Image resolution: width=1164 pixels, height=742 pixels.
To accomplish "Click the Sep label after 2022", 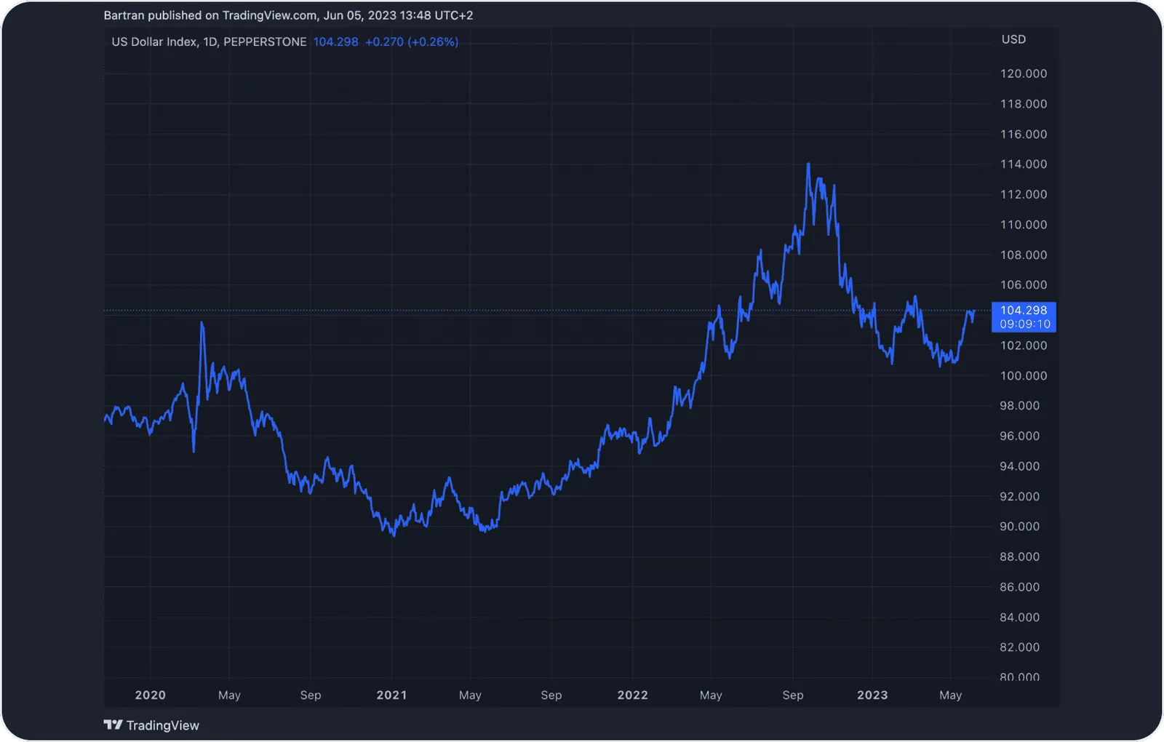I will point(793,695).
